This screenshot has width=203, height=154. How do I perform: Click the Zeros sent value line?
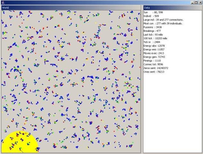(156, 68)
